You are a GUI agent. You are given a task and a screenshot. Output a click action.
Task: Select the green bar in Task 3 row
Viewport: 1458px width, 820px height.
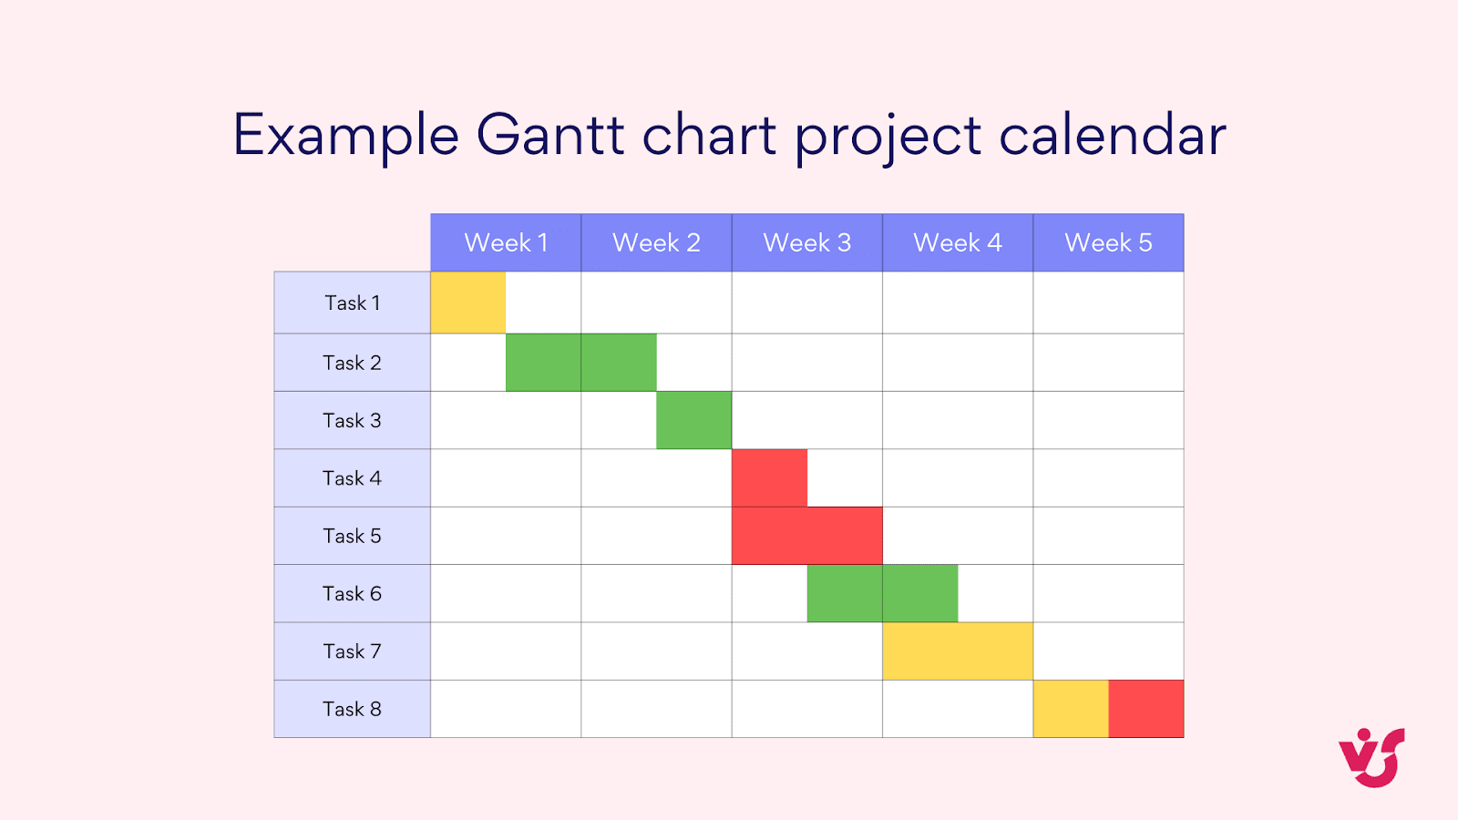coord(693,420)
